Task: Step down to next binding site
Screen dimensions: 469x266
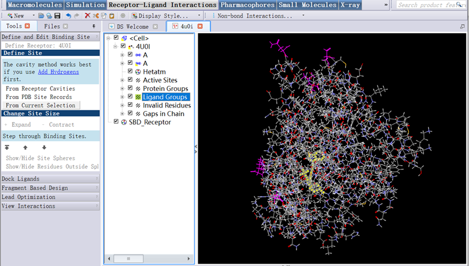Action: coord(44,148)
